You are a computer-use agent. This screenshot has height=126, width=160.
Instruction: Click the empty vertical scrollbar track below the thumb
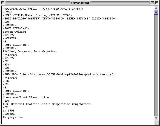pyautogui.click(x=156, y=65)
